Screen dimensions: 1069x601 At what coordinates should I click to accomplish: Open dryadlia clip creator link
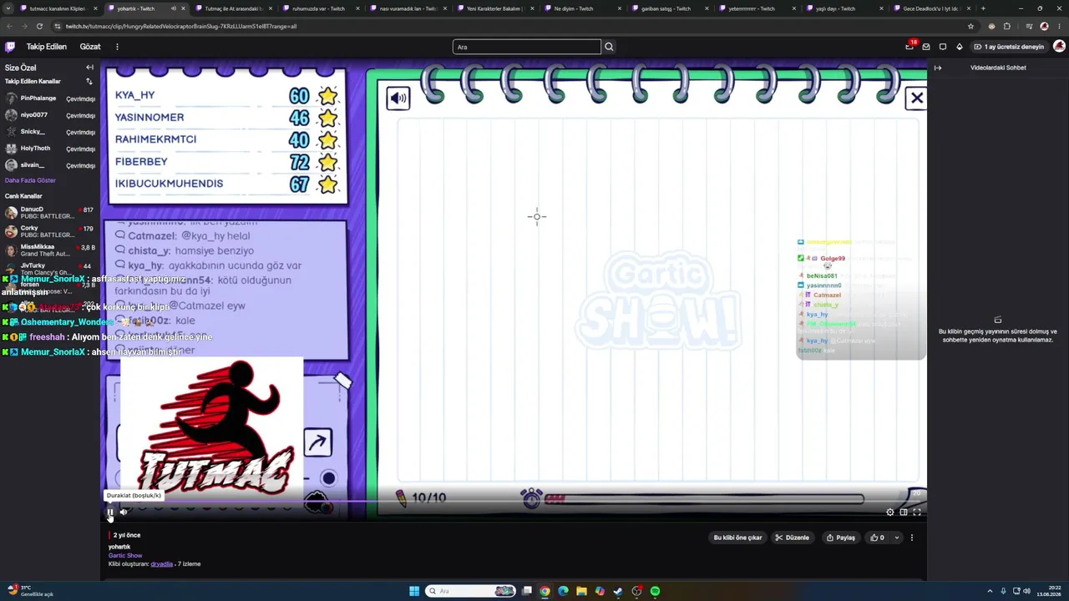pos(161,564)
